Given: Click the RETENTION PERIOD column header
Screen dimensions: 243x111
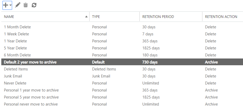Looking at the screenshot, I should tap(158, 17).
